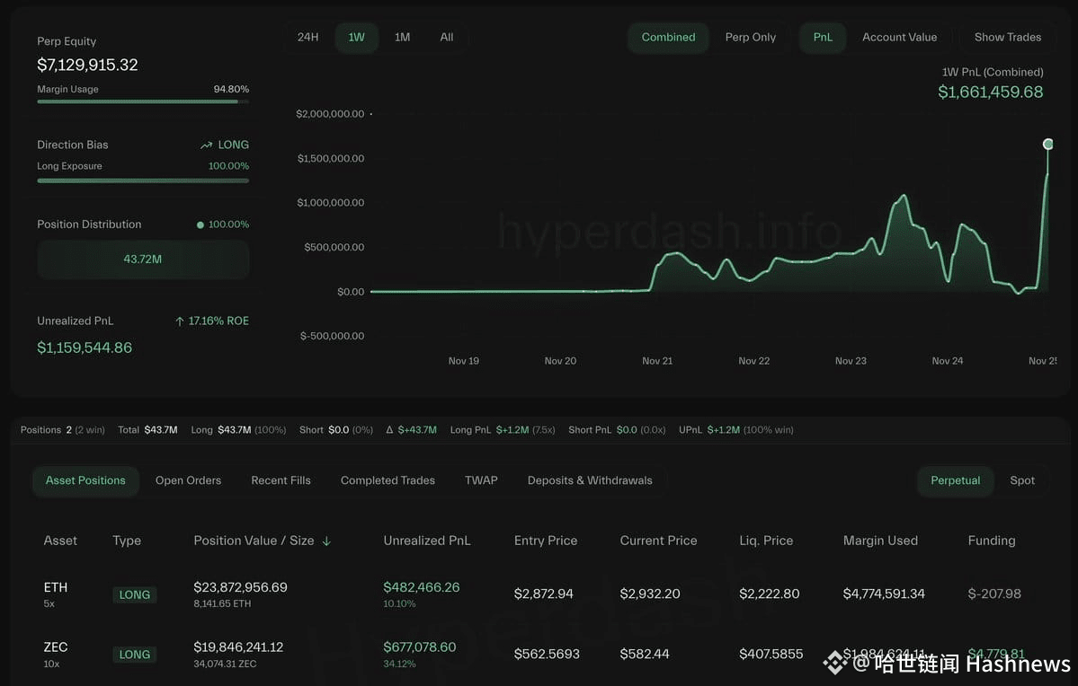Open Deposits & Withdrawals section
1078x686 pixels.
point(590,480)
